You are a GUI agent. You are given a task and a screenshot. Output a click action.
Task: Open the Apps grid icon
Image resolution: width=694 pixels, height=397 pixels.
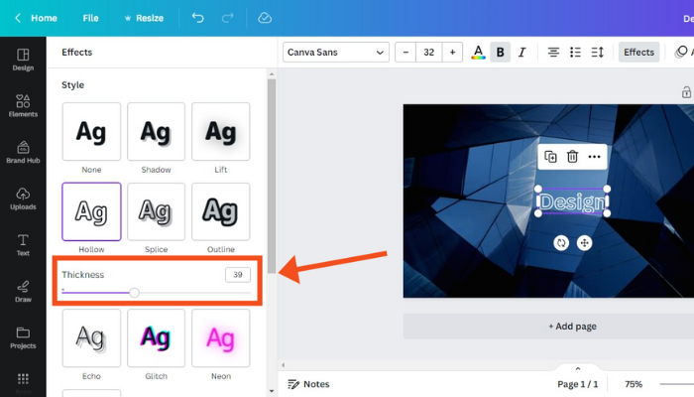tap(23, 379)
